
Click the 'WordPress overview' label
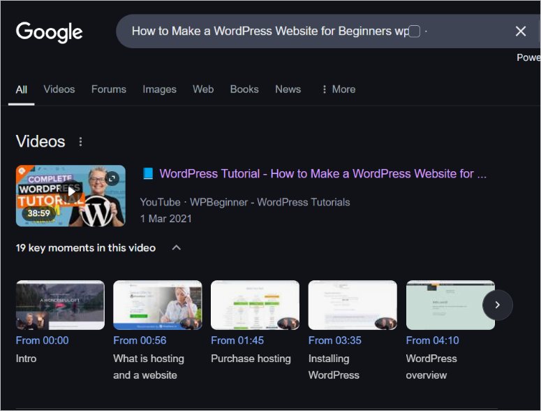431,367
